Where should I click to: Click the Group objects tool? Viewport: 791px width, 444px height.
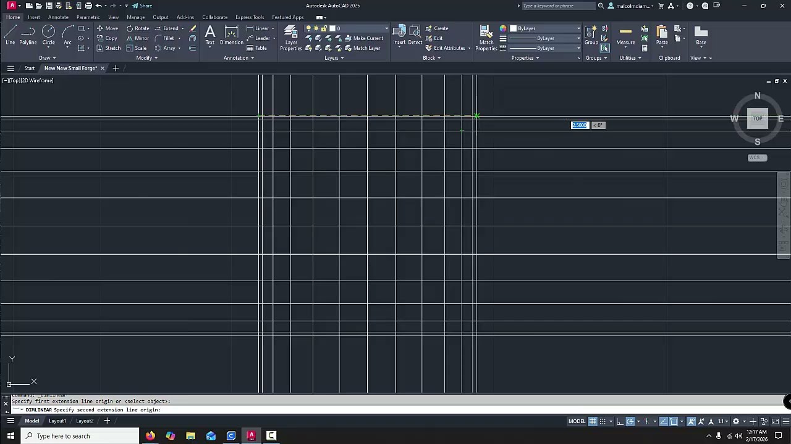tap(591, 35)
